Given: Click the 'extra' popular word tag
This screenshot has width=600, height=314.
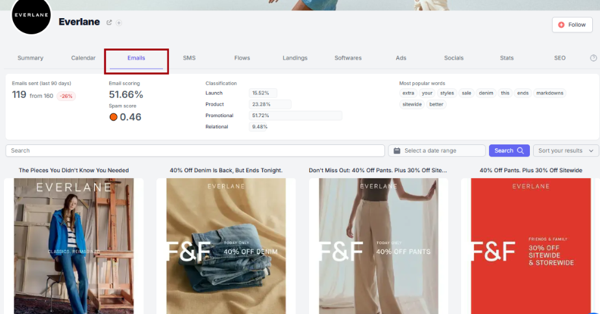Looking at the screenshot, I should click(408, 93).
